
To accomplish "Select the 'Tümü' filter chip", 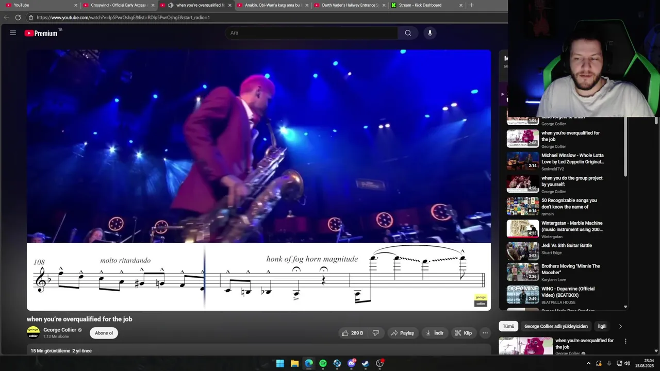I will [508, 326].
